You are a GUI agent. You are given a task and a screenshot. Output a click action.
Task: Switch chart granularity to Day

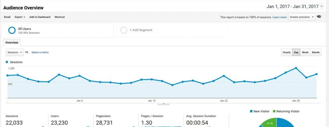[x=296, y=52]
